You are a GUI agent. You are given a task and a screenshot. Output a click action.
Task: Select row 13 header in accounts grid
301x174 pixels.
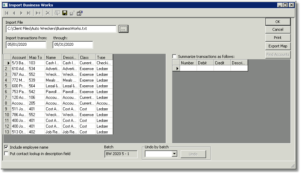coord(7,132)
